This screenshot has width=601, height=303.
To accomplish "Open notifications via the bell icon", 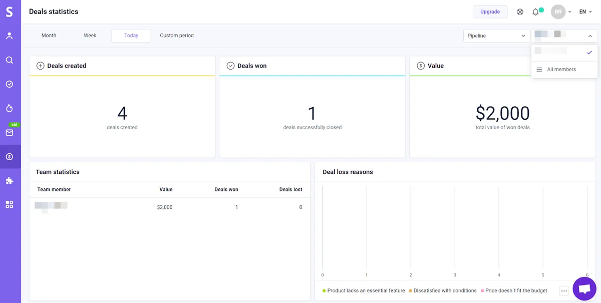I will pos(535,11).
